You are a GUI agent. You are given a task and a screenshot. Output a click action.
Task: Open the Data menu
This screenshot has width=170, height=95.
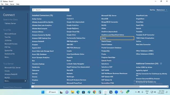[x=7, y=4]
